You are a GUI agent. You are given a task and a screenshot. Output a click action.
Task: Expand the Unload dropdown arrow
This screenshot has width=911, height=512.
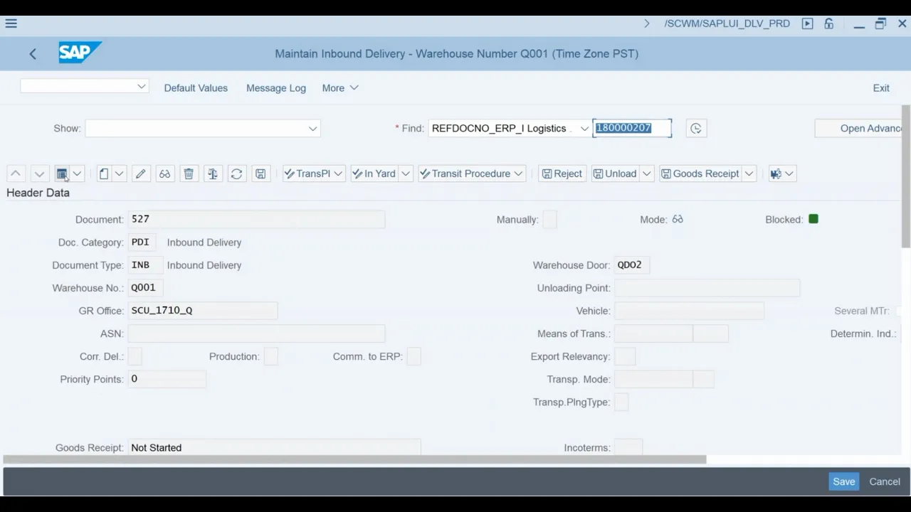(x=646, y=174)
